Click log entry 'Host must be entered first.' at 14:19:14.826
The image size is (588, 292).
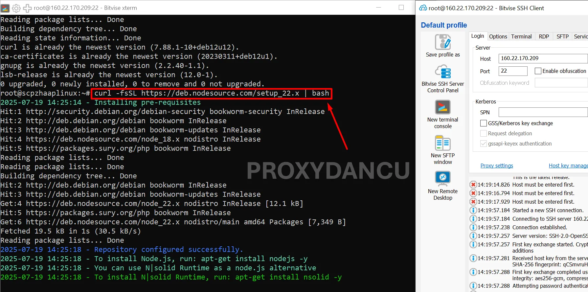pyautogui.click(x=543, y=185)
